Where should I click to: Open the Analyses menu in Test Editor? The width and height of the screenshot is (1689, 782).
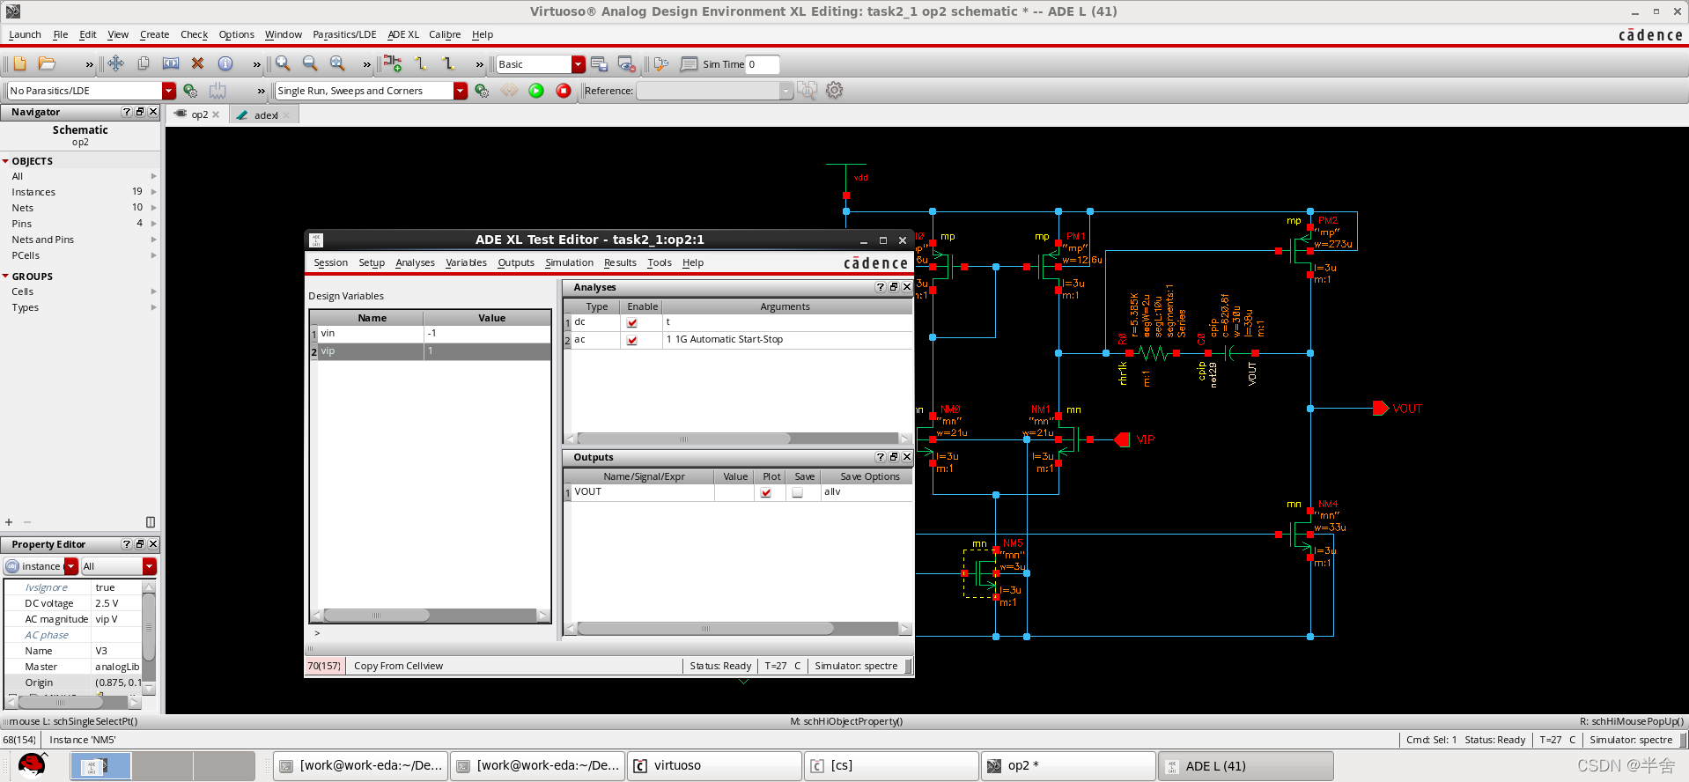(415, 262)
